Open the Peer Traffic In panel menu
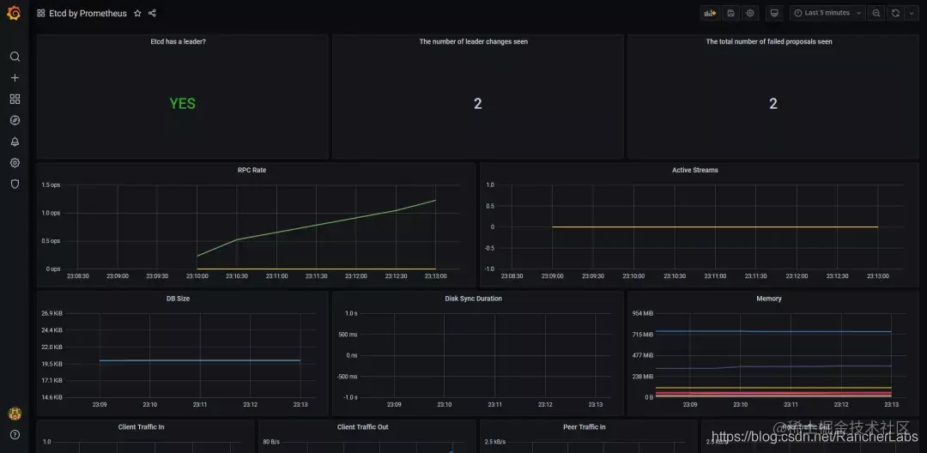This screenshot has height=453, width=927. point(585,427)
